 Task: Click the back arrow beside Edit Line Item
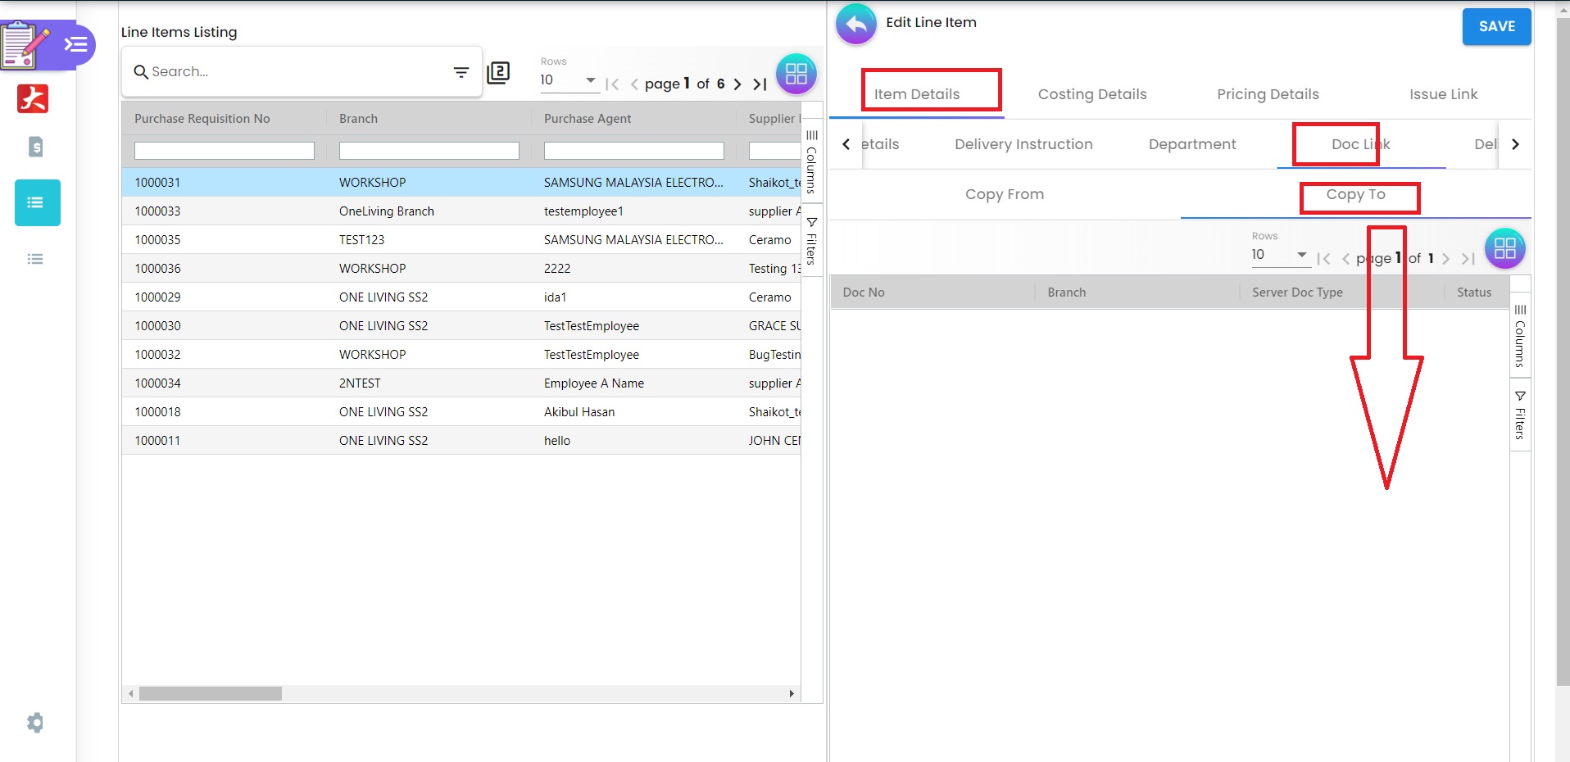[855, 25]
